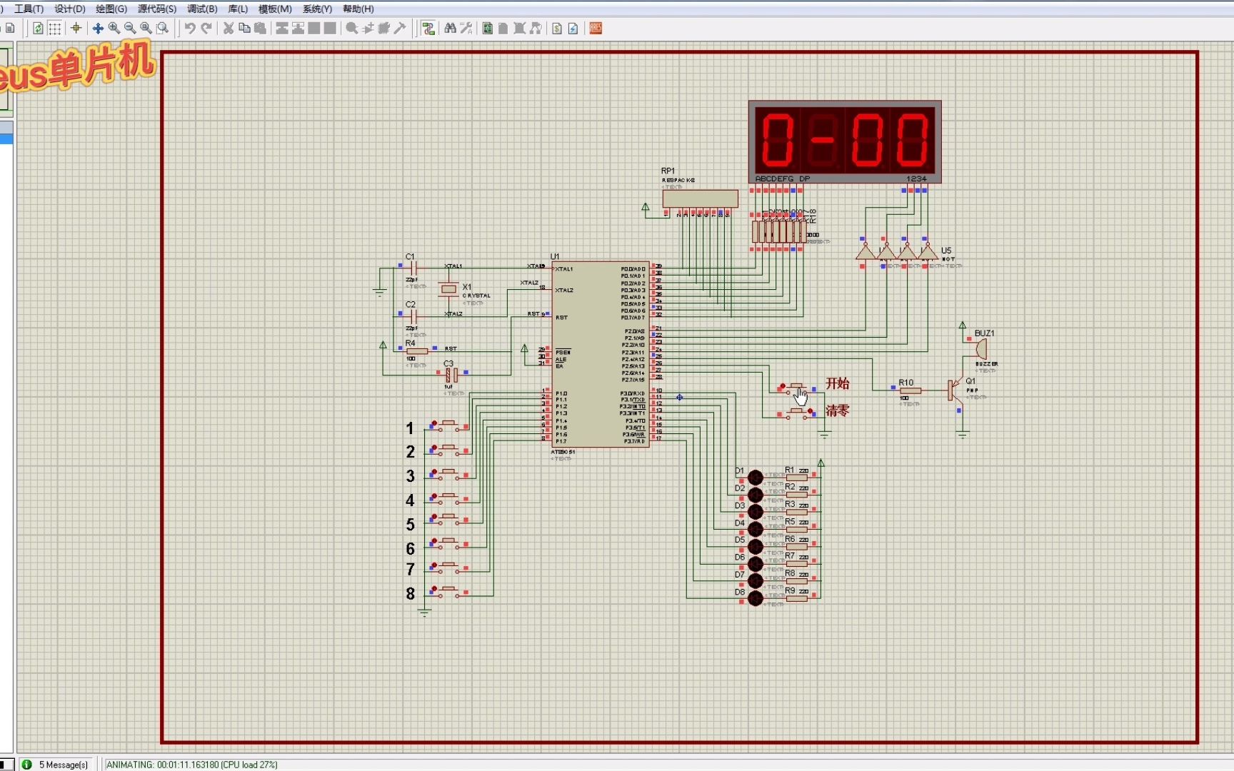Select the Set Origin crosshair icon
This screenshot has width=1234, height=771.
click(76, 29)
